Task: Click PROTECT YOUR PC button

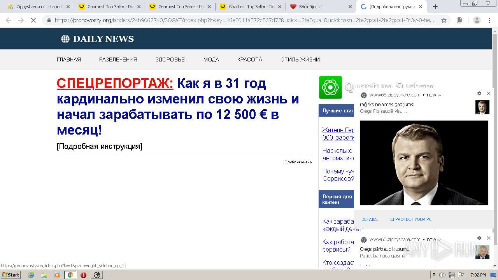Action: [x=411, y=219]
